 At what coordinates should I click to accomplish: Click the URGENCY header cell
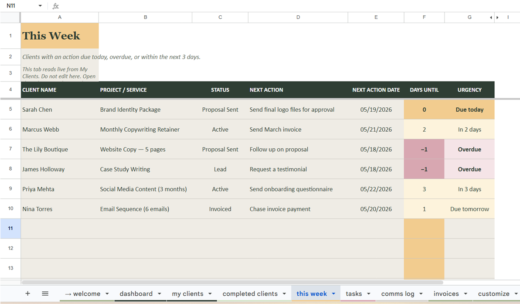(469, 89)
